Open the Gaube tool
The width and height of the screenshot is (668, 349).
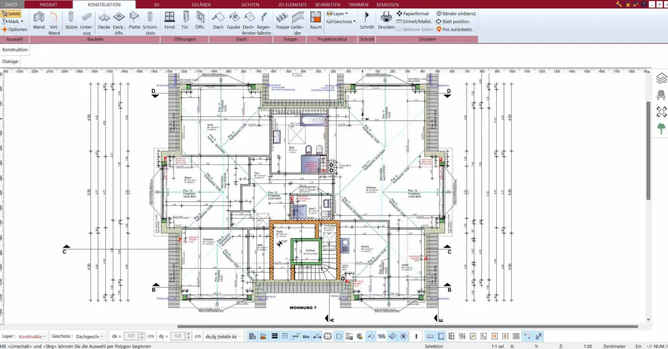click(x=234, y=21)
